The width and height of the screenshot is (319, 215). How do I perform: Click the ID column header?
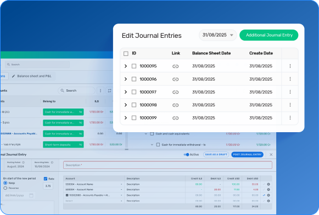click(134, 53)
